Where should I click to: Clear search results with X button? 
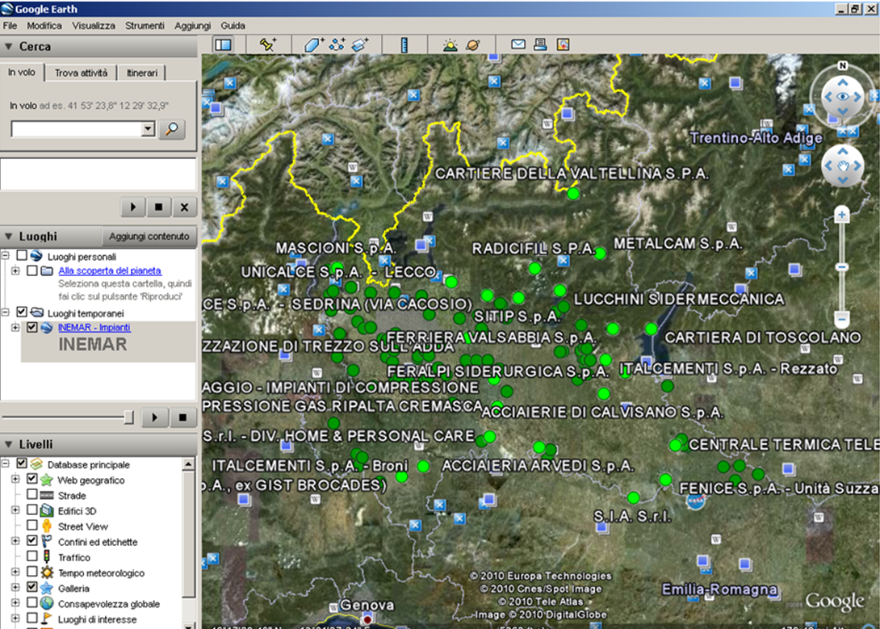(184, 207)
